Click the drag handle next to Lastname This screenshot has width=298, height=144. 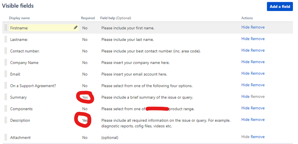point(6,39)
